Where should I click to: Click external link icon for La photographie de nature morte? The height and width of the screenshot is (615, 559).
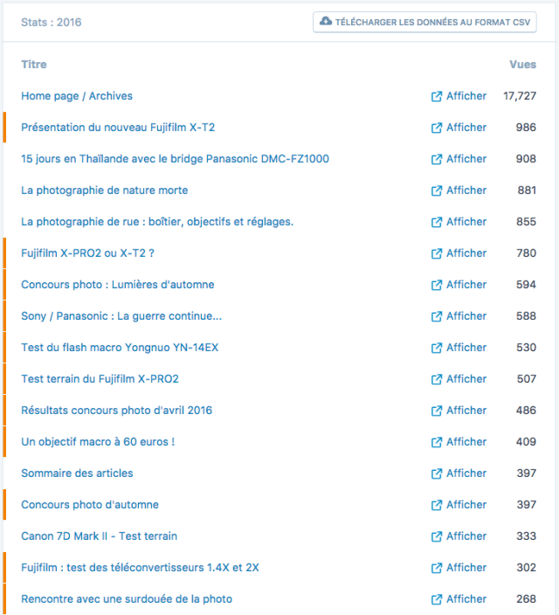(x=437, y=190)
